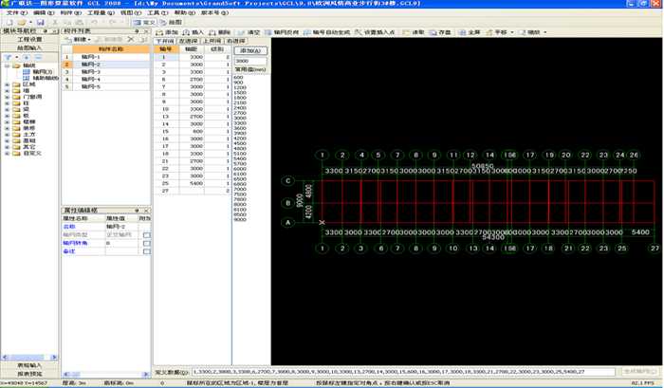664x388 pixels.
Task: Pin the 属性编辑框 panel
Action: [x=137, y=211]
